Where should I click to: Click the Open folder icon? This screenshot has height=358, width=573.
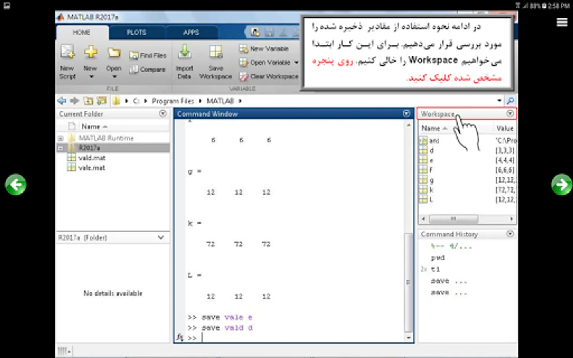114,53
